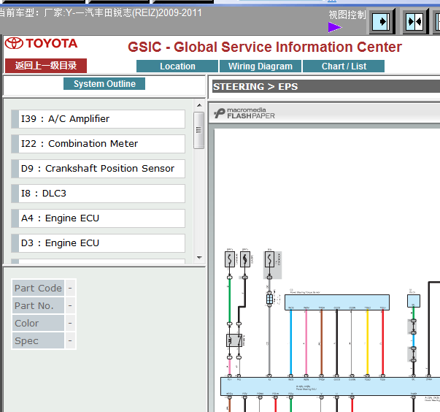Click the yellow wire in the diagram
The height and width of the screenshot is (412, 440).
click(367, 343)
